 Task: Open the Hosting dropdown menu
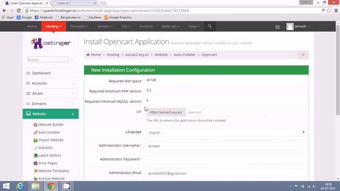click(x=54, y=26)
